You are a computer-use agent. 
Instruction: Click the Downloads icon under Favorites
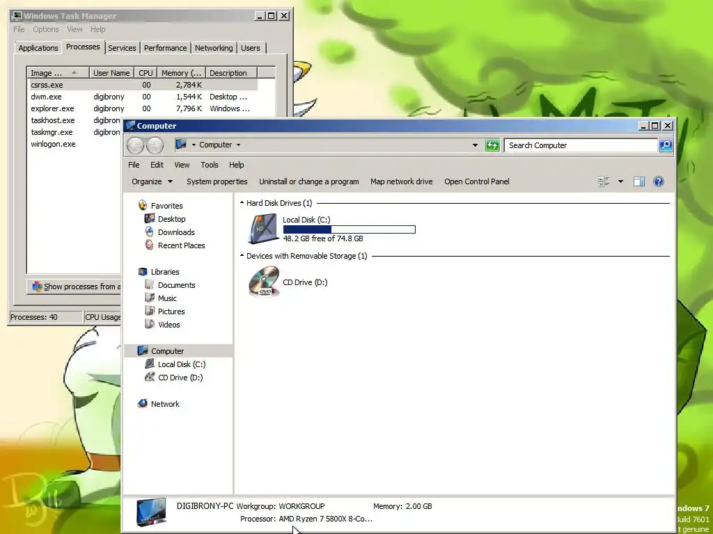point(149,232)
